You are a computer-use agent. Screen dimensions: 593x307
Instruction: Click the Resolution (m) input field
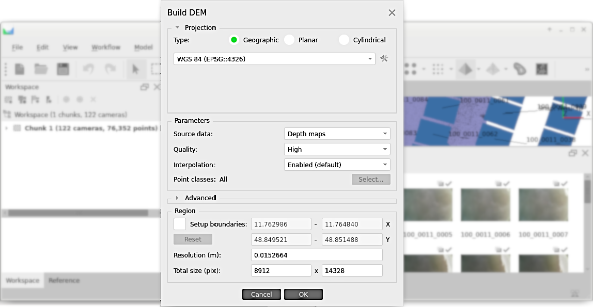click(x=316, y=255)
